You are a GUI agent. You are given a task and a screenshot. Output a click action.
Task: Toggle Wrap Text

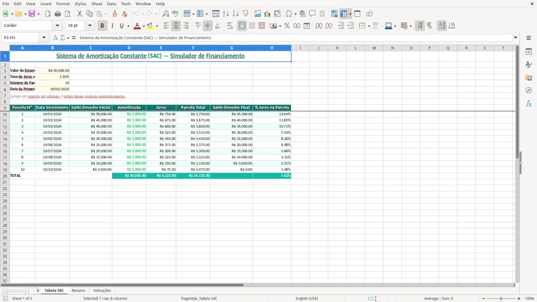tap(230, 26)
